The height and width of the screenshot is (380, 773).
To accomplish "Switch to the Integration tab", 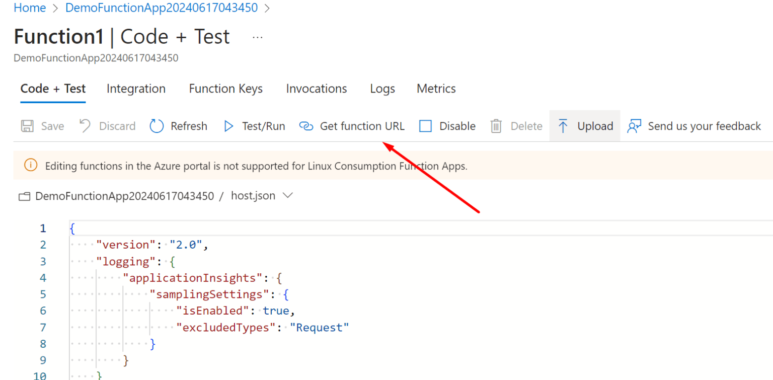I will (136, 89).
